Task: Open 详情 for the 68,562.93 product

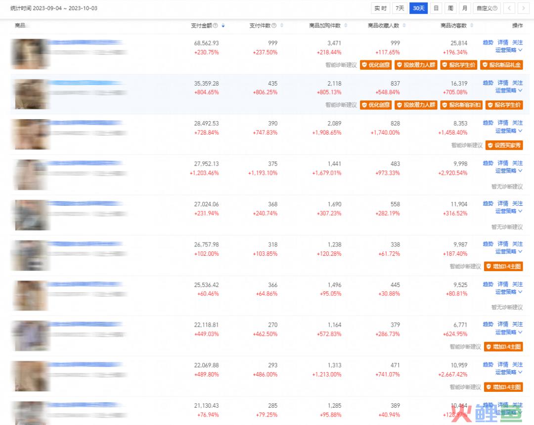Action: 503,42
